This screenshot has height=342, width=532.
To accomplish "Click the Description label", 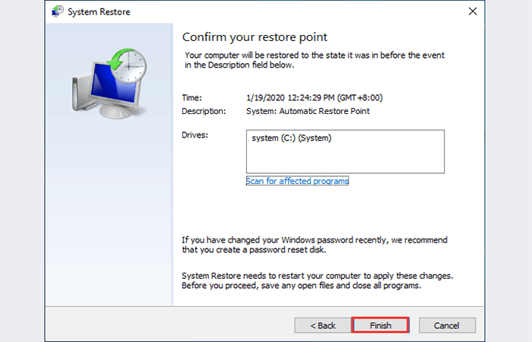I will (x=204, y=111).
